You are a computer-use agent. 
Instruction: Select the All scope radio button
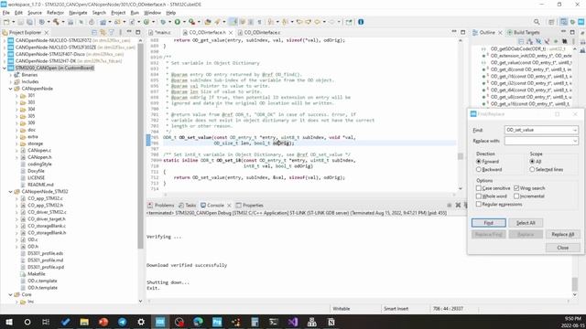532,162
